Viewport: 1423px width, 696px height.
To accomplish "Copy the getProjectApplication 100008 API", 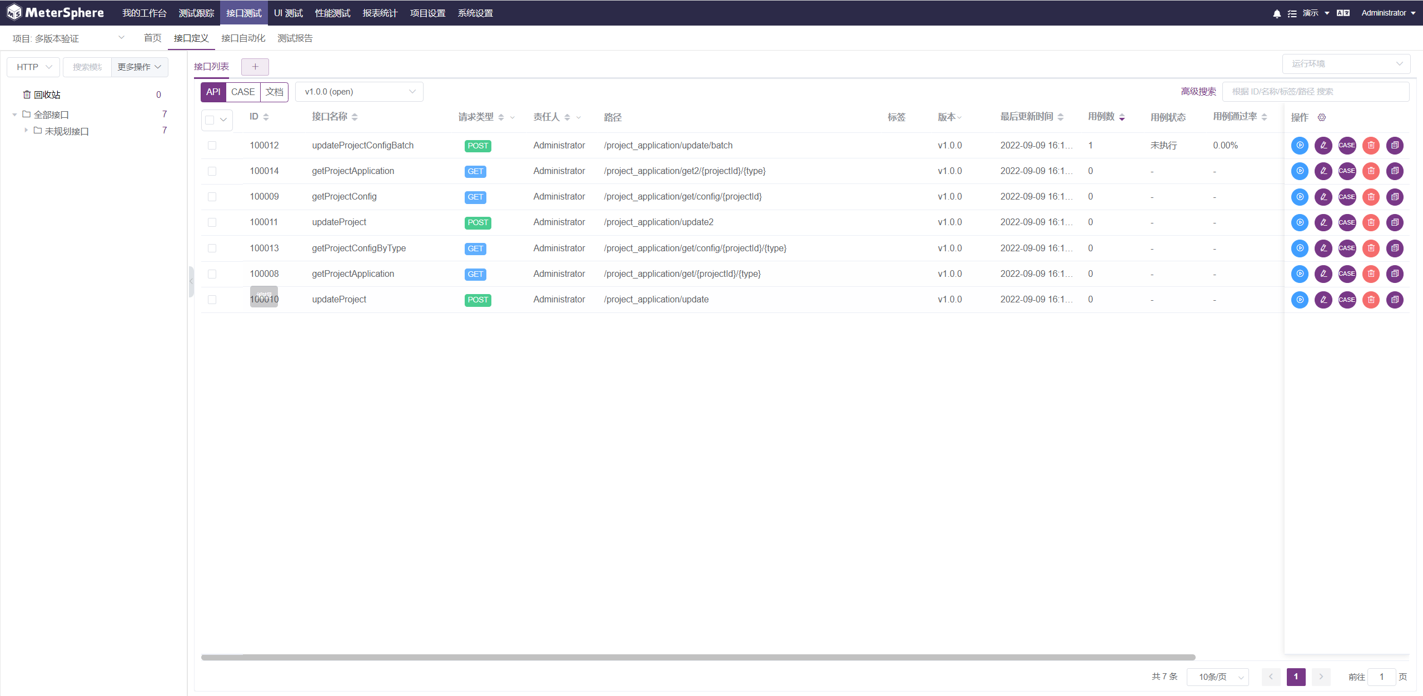I will coord(1395,274).
